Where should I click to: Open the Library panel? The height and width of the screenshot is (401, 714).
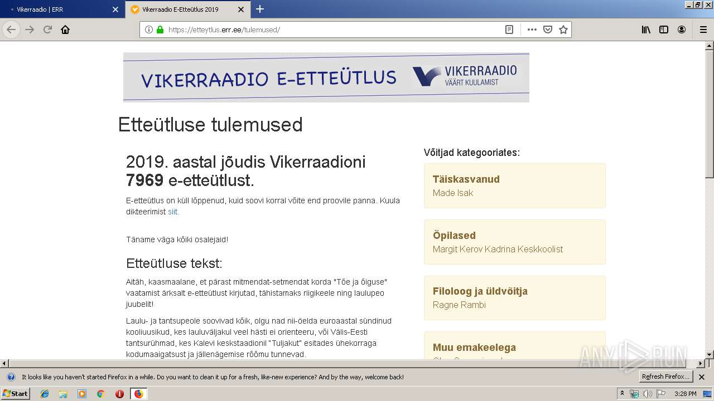[646, 30]
